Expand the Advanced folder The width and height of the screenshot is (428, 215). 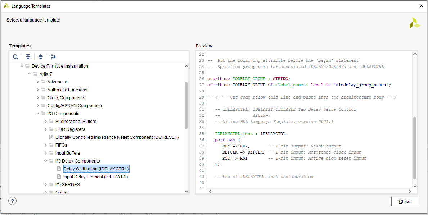(x=38, y=82)
